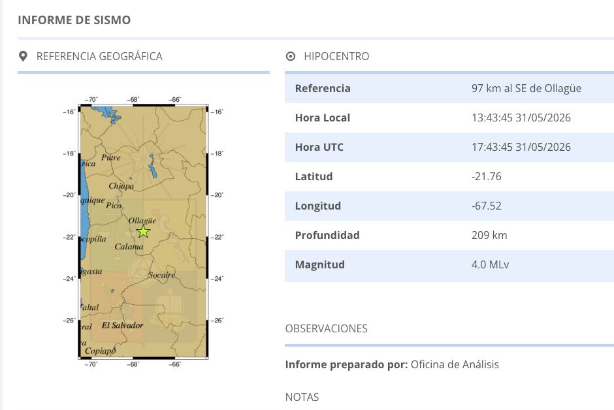Click the Magnitud value 4.0 MLv
Viewport: 614px width, 410px height.
coord(491,264)
